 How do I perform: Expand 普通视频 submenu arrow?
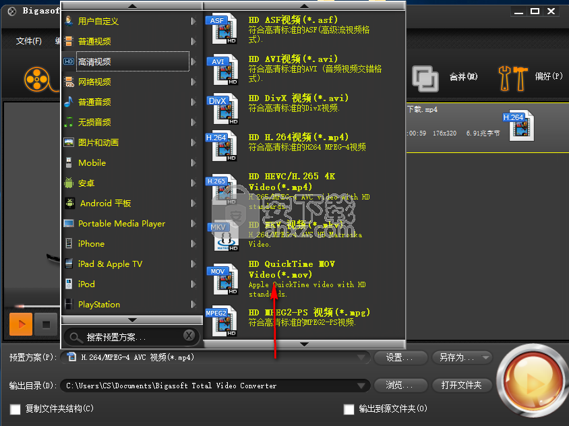[193, 41]
